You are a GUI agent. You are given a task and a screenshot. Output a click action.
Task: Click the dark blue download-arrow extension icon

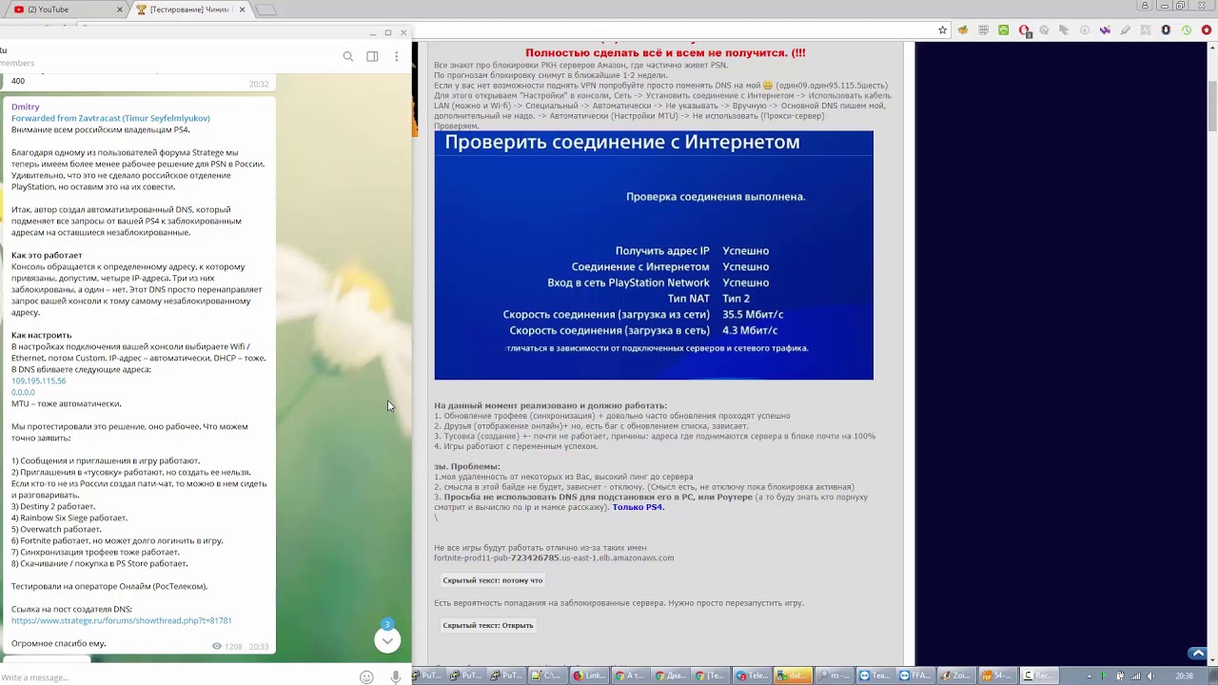[x=1166, y=30]
